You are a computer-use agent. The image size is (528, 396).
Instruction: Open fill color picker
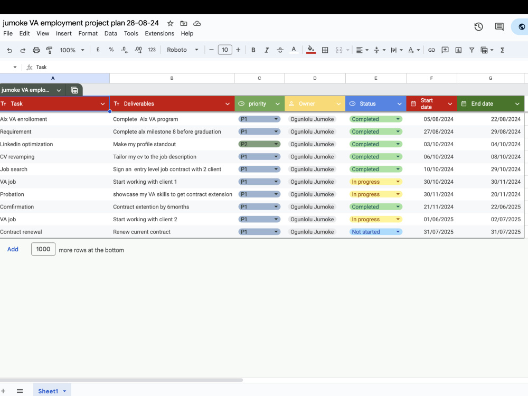pos(311,50)
